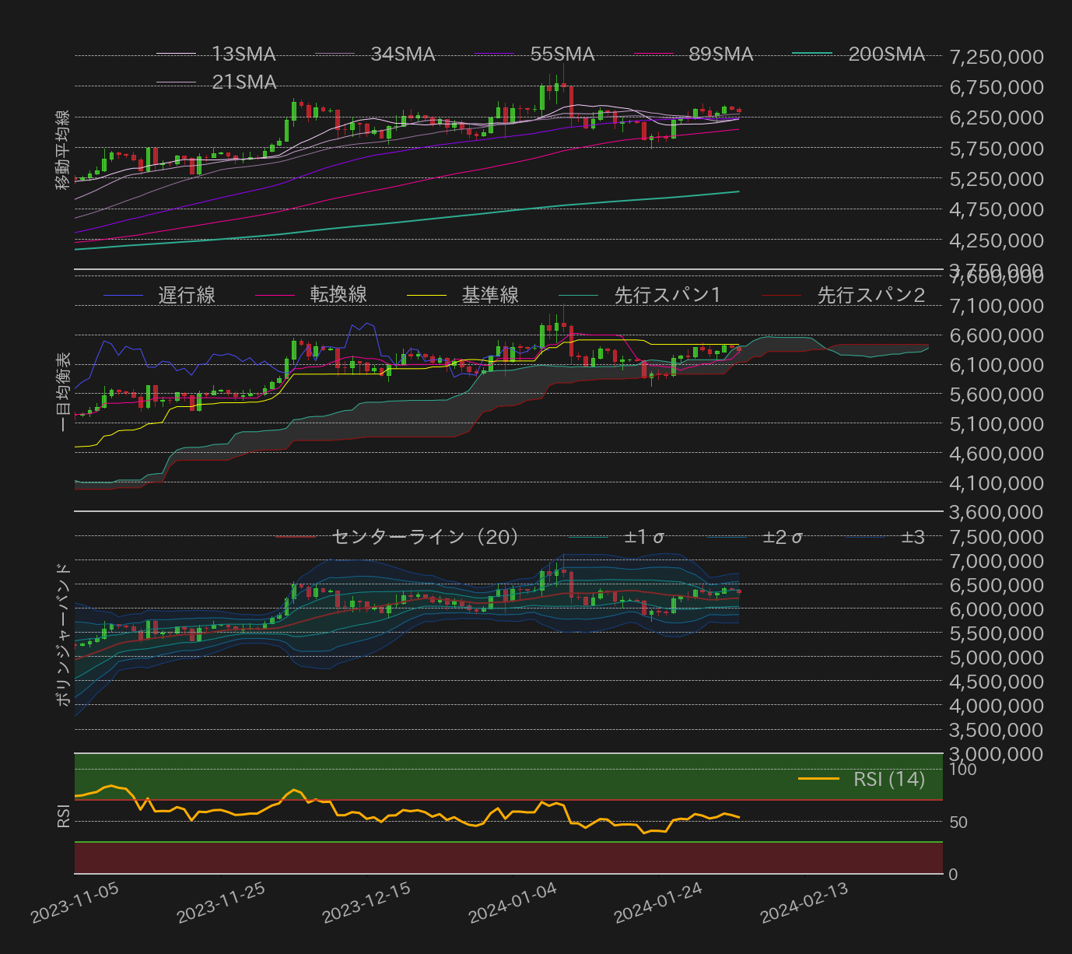Screen dimensions: 1072x954
Task: Click the 200SMA green legend line
Action: (812, 54)
